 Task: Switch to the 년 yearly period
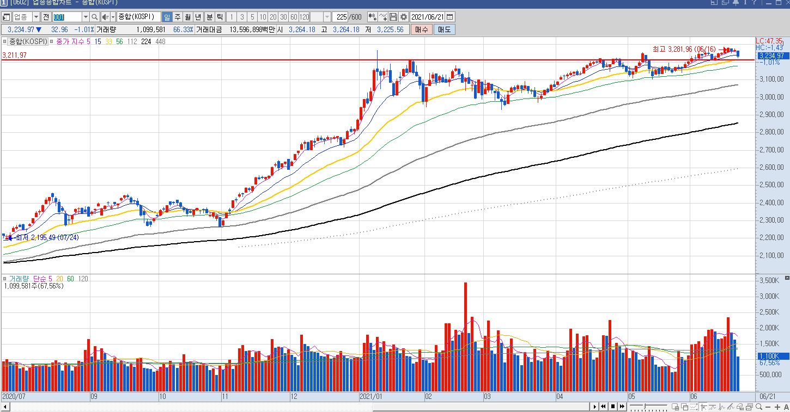click(198, 17)
